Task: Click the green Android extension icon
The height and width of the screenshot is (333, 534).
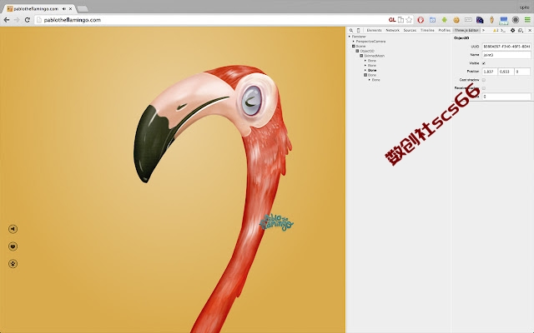Action: [444, 20]
